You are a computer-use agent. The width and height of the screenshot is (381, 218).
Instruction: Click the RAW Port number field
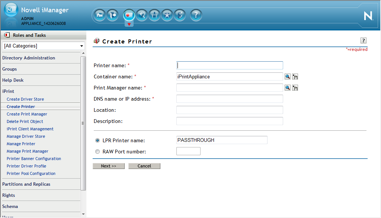pos(188,151)
